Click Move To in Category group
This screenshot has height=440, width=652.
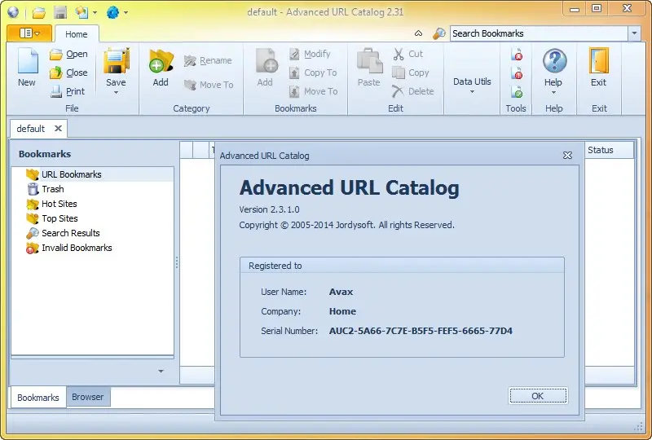(209, 85)
